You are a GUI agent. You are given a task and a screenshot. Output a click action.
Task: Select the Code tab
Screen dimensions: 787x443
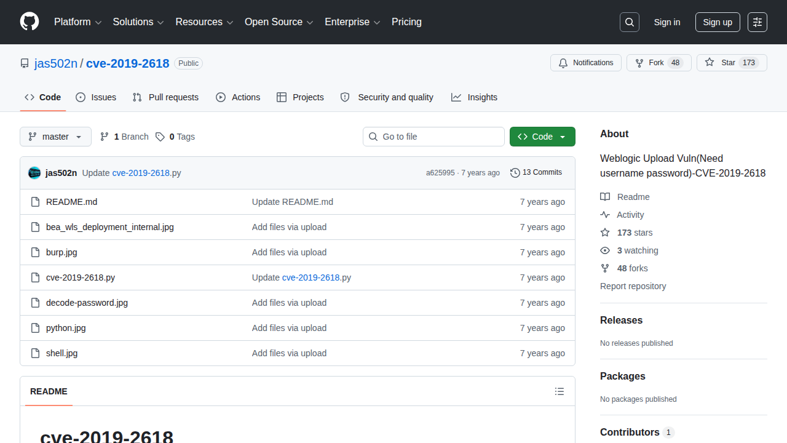click(43, 97)
